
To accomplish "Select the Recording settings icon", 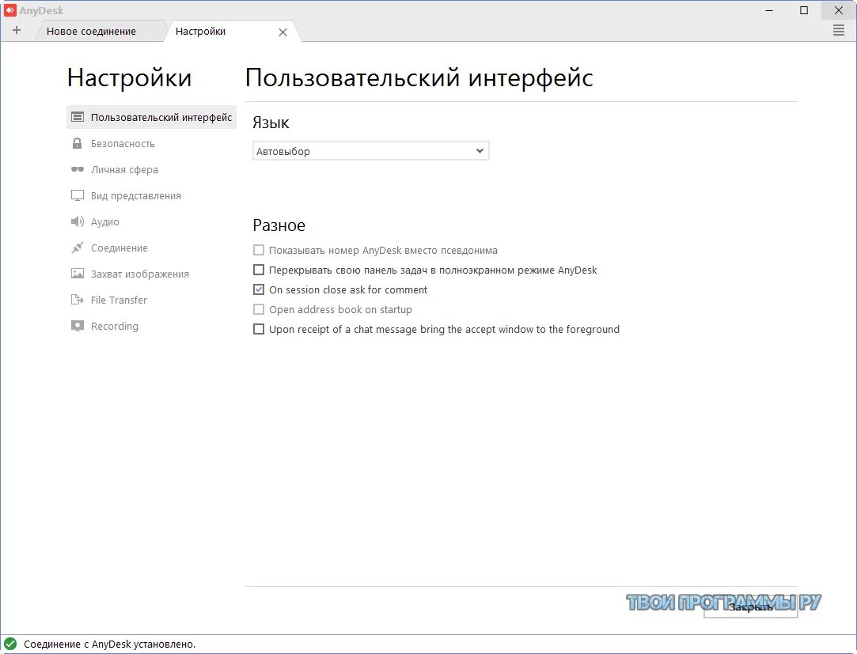I will (x=78, y=326).
